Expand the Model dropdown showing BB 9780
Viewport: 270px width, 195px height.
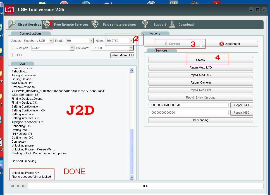tap(132, 41)
